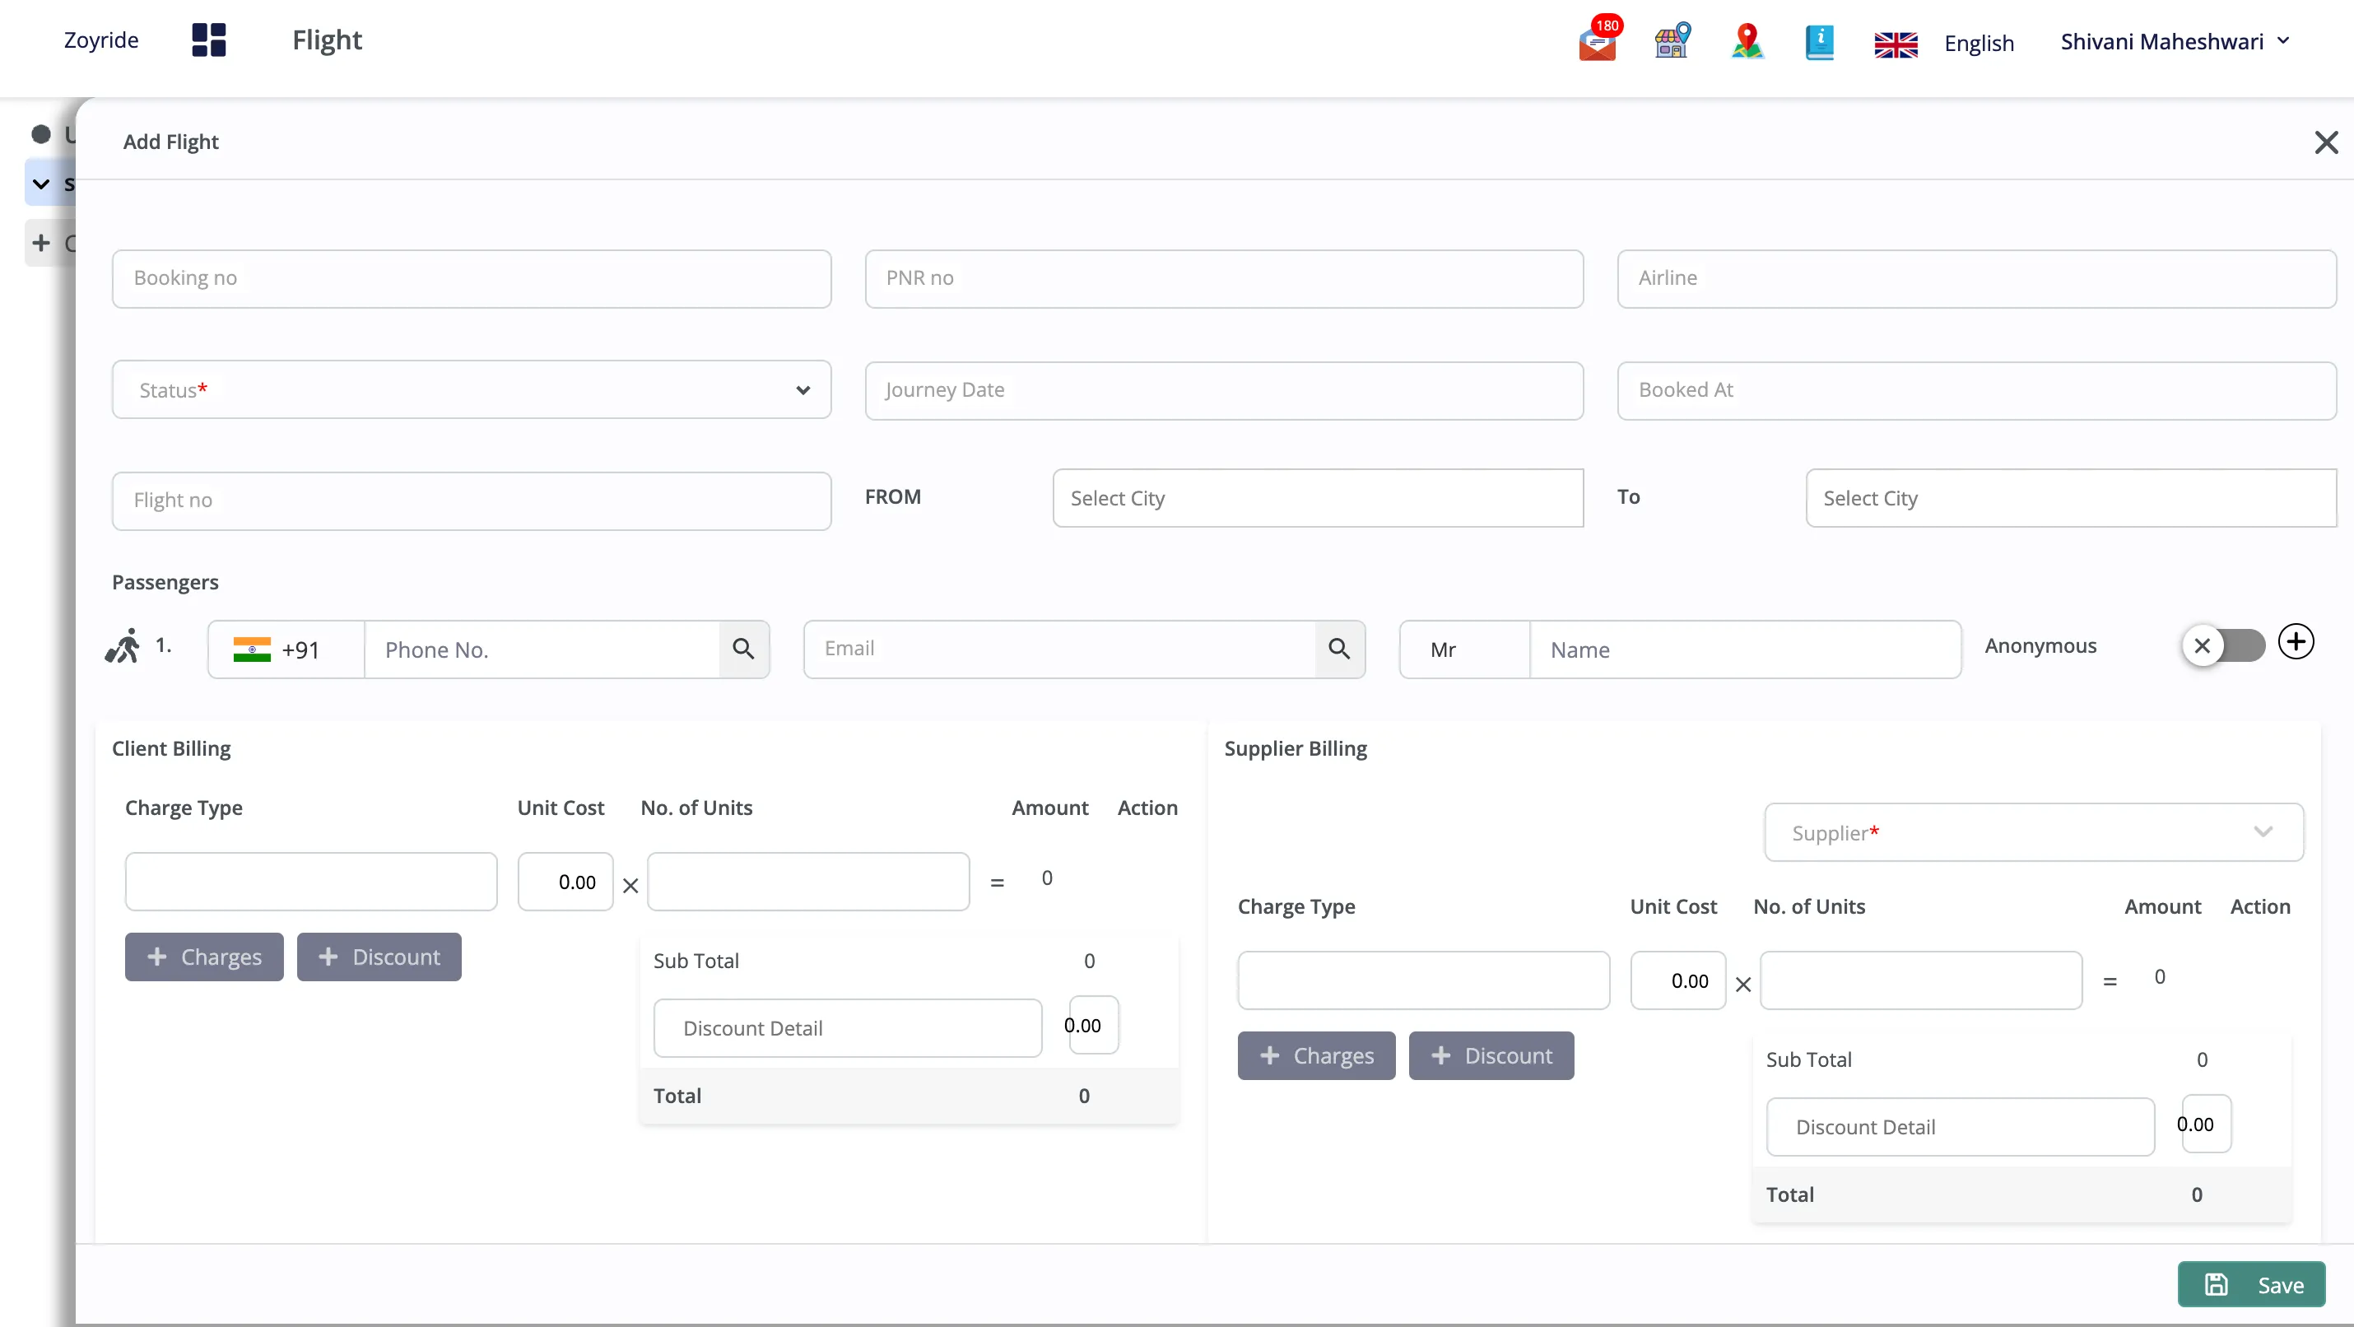Click Client Billing Discount Detail field
This screenshot has height=1327, width=2354.
pos(847,1028)
